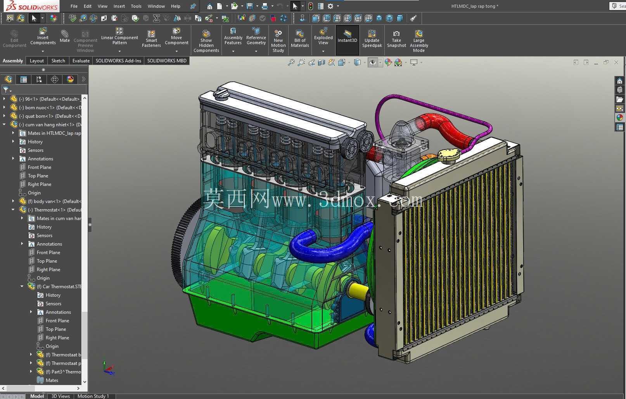Launch Smart Fasteners tool
The width and height of the screenshot is (626, 399).
tap(151, 39)
